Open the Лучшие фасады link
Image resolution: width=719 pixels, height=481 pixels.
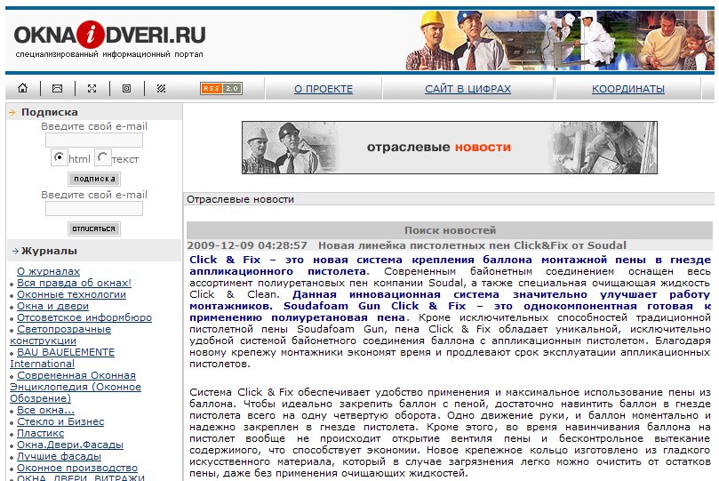(x=59, y=456)
